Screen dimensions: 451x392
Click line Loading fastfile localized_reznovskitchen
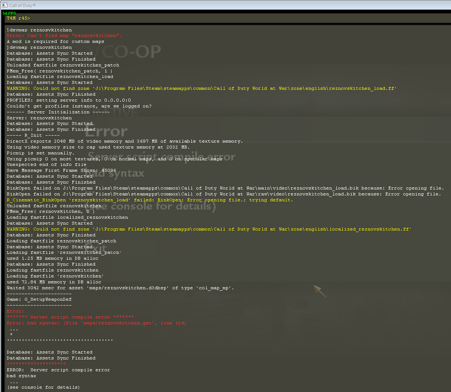tap(67, 218)
